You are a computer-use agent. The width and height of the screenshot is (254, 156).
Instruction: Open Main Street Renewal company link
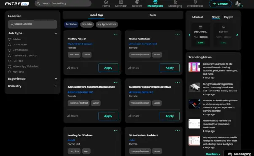pyautogui.click(x=80, y=44)
